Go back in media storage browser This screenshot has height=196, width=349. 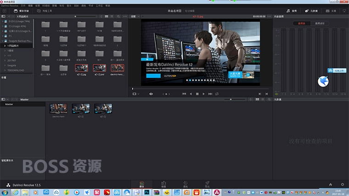click(x=9, y=16)
